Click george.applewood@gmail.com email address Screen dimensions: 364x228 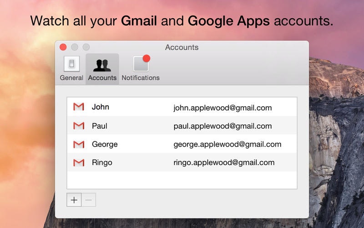tap(227, 144)
